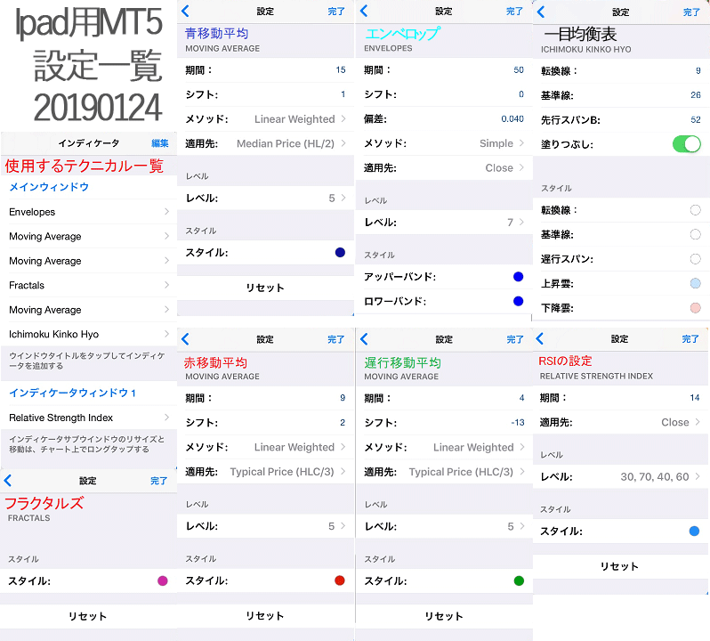Tap back arrow in エンベロップ settings panel
710x641 pixels.
[x=364, y=11]
